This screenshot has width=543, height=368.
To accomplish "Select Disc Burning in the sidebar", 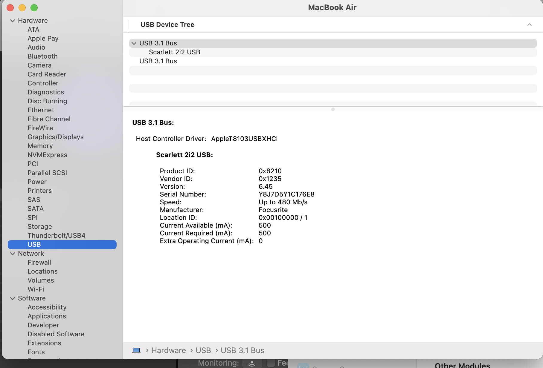I will pyautogui.click(x=47, y=101).
